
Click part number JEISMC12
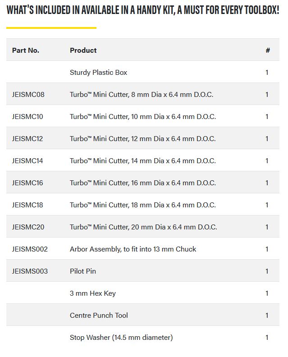[x=28, y=139]
